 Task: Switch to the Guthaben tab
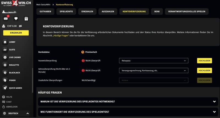click(x=45, y=11)
